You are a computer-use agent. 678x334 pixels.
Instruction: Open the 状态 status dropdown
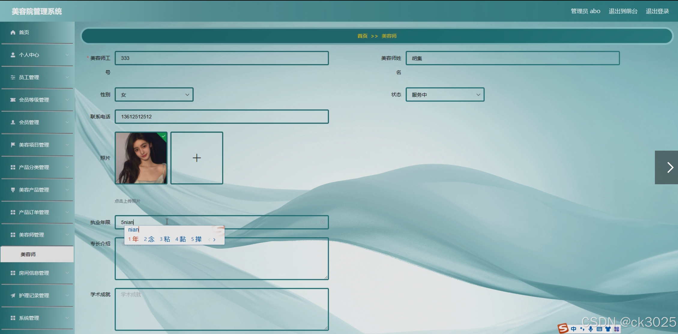pyautogui.click(x=445, y=95)
